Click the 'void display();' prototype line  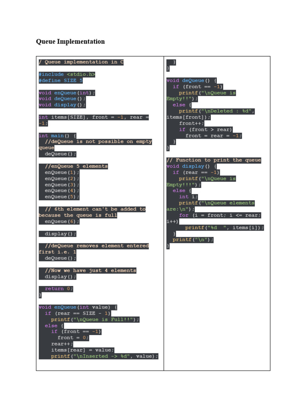click(62, 105)
